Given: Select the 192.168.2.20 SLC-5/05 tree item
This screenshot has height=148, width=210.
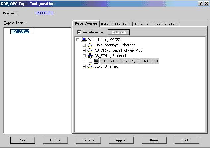Looking at the screenshot, I should tap(129, 61).
